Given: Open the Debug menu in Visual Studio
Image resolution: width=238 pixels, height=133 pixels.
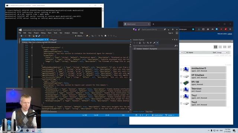Looking at the screenshot, I should pyautogui.click(x=43, y=33).
